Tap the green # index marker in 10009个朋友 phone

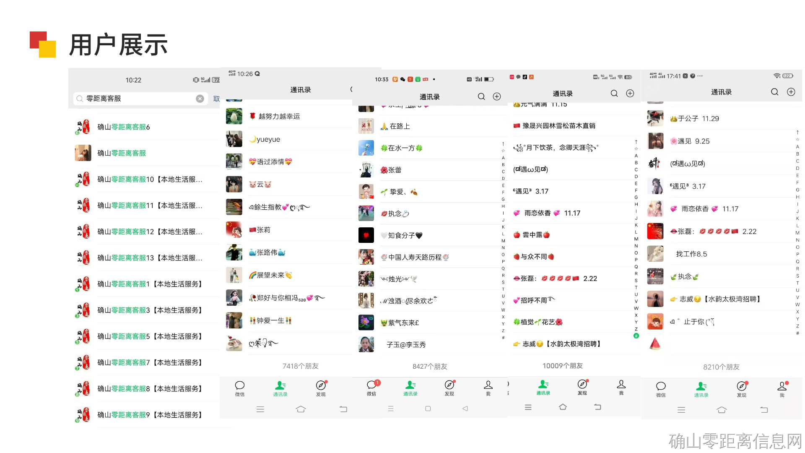tap(636, 336)
